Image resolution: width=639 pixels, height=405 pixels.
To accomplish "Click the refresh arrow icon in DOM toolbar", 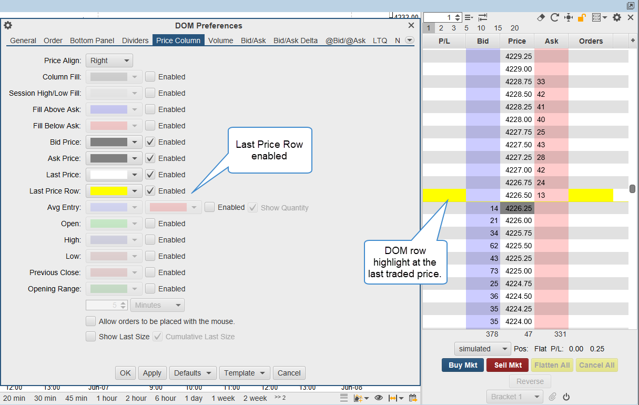I will coord(554,17).
